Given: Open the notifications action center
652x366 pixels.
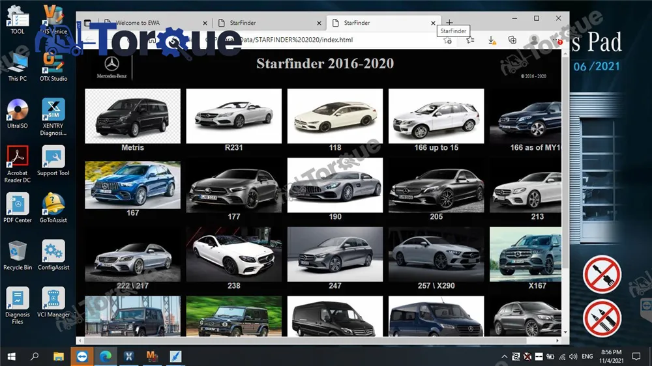Looking at the screenshot, I should click(636, 356).
